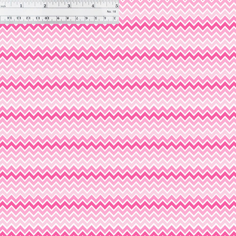Click the 4 cm mark on the ruler
236x236 pixels.
105,18
